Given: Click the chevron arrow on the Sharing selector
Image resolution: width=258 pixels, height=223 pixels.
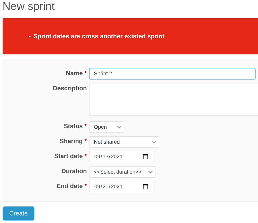Looking at the screenshot, I should point(154,142).
